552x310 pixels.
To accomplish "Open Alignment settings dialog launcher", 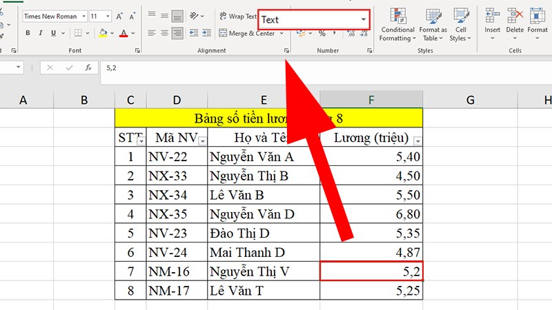I will [286, 50].
